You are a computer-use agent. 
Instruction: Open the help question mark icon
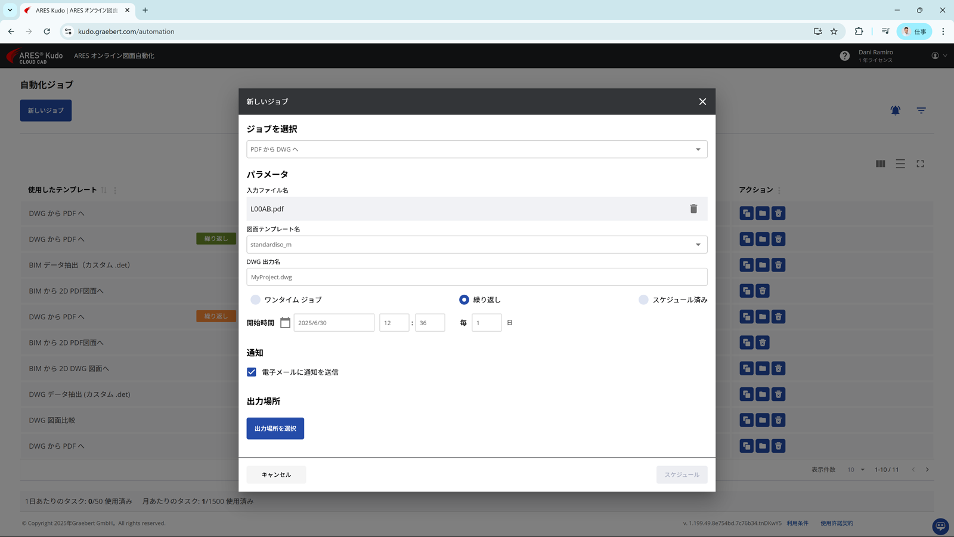point(844,55)
